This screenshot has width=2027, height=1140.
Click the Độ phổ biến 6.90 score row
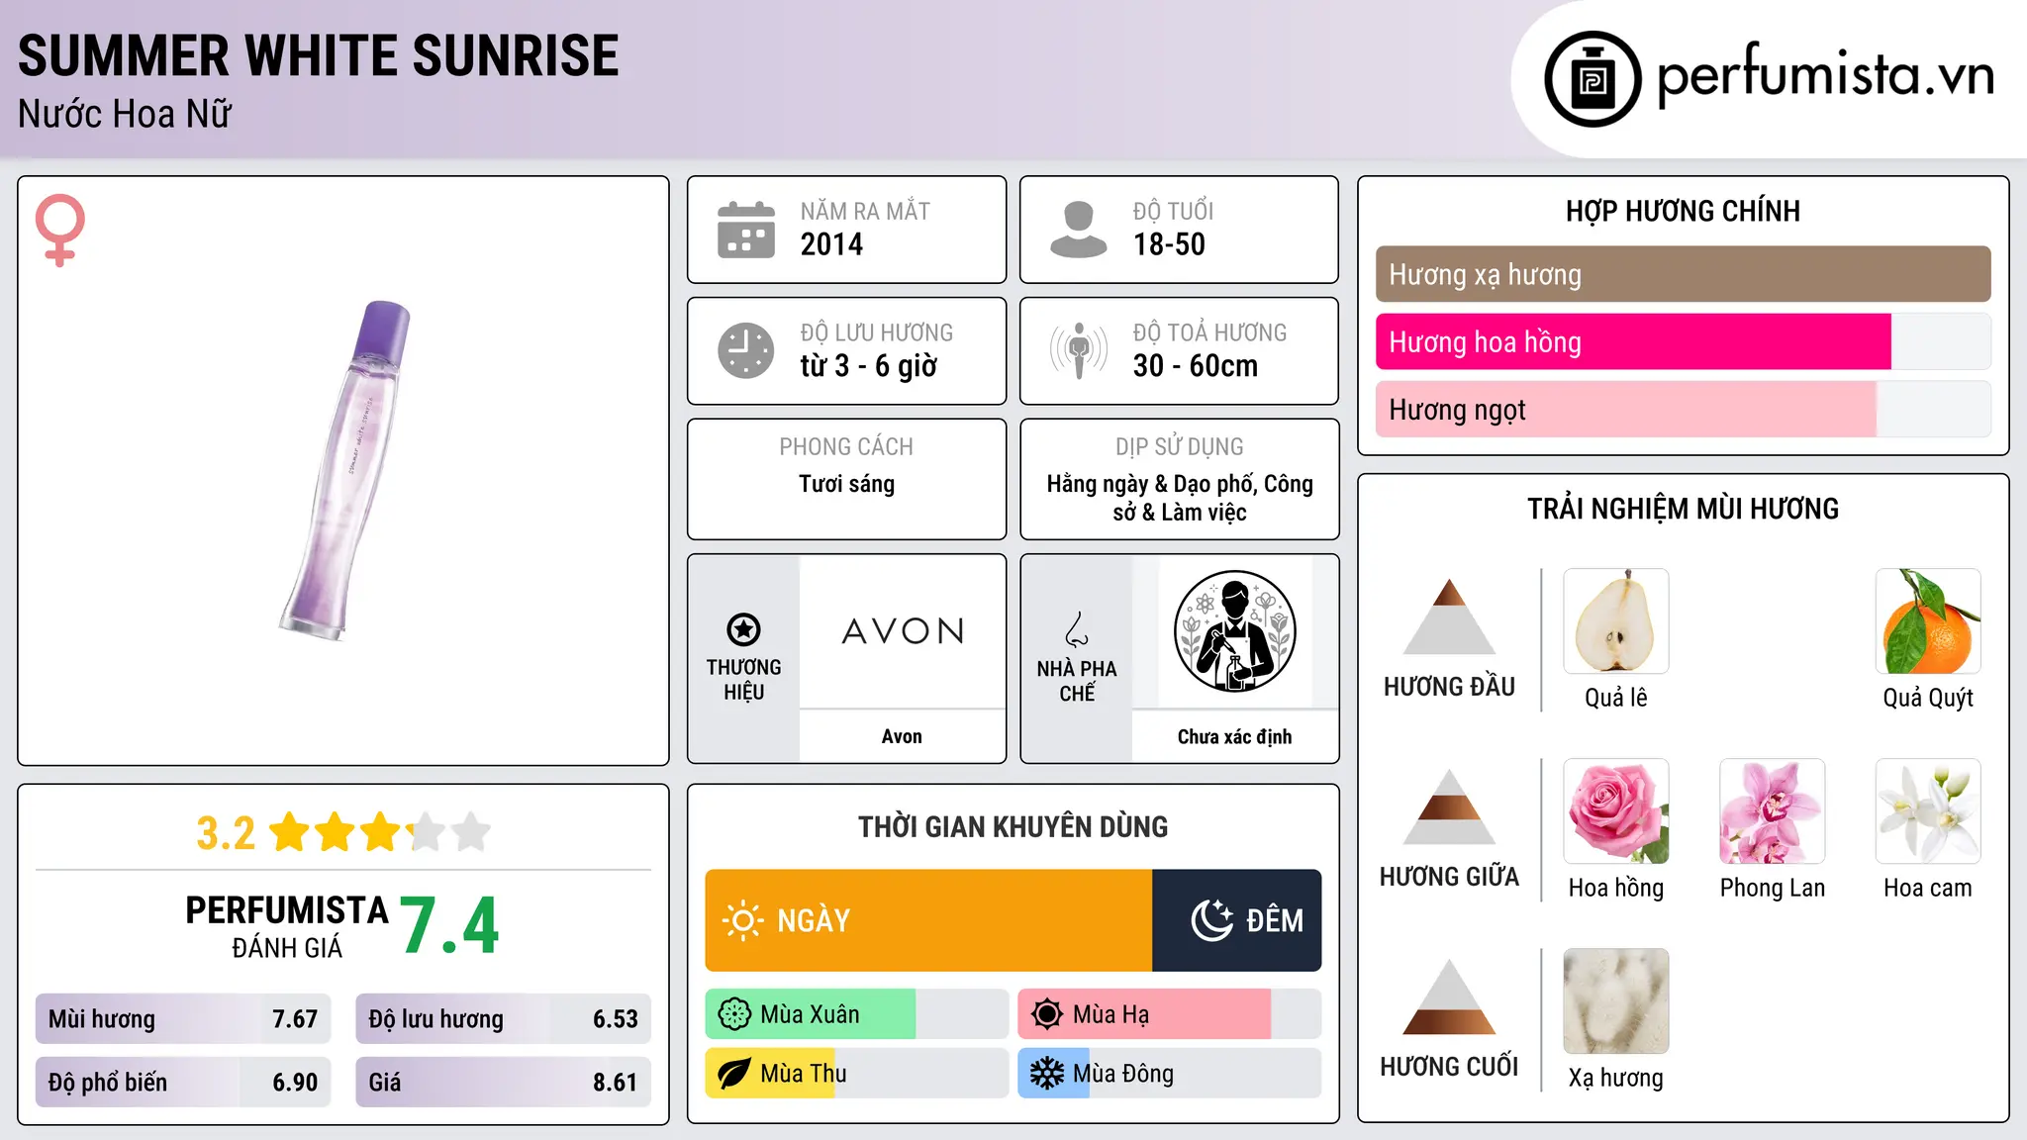coord(183,1083)
